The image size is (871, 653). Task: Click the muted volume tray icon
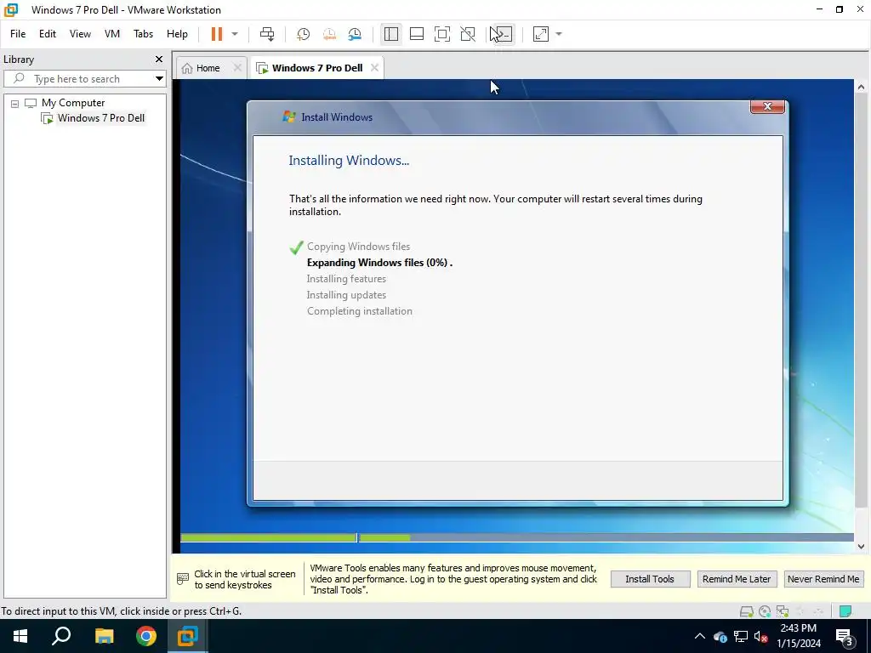(760, 636)
